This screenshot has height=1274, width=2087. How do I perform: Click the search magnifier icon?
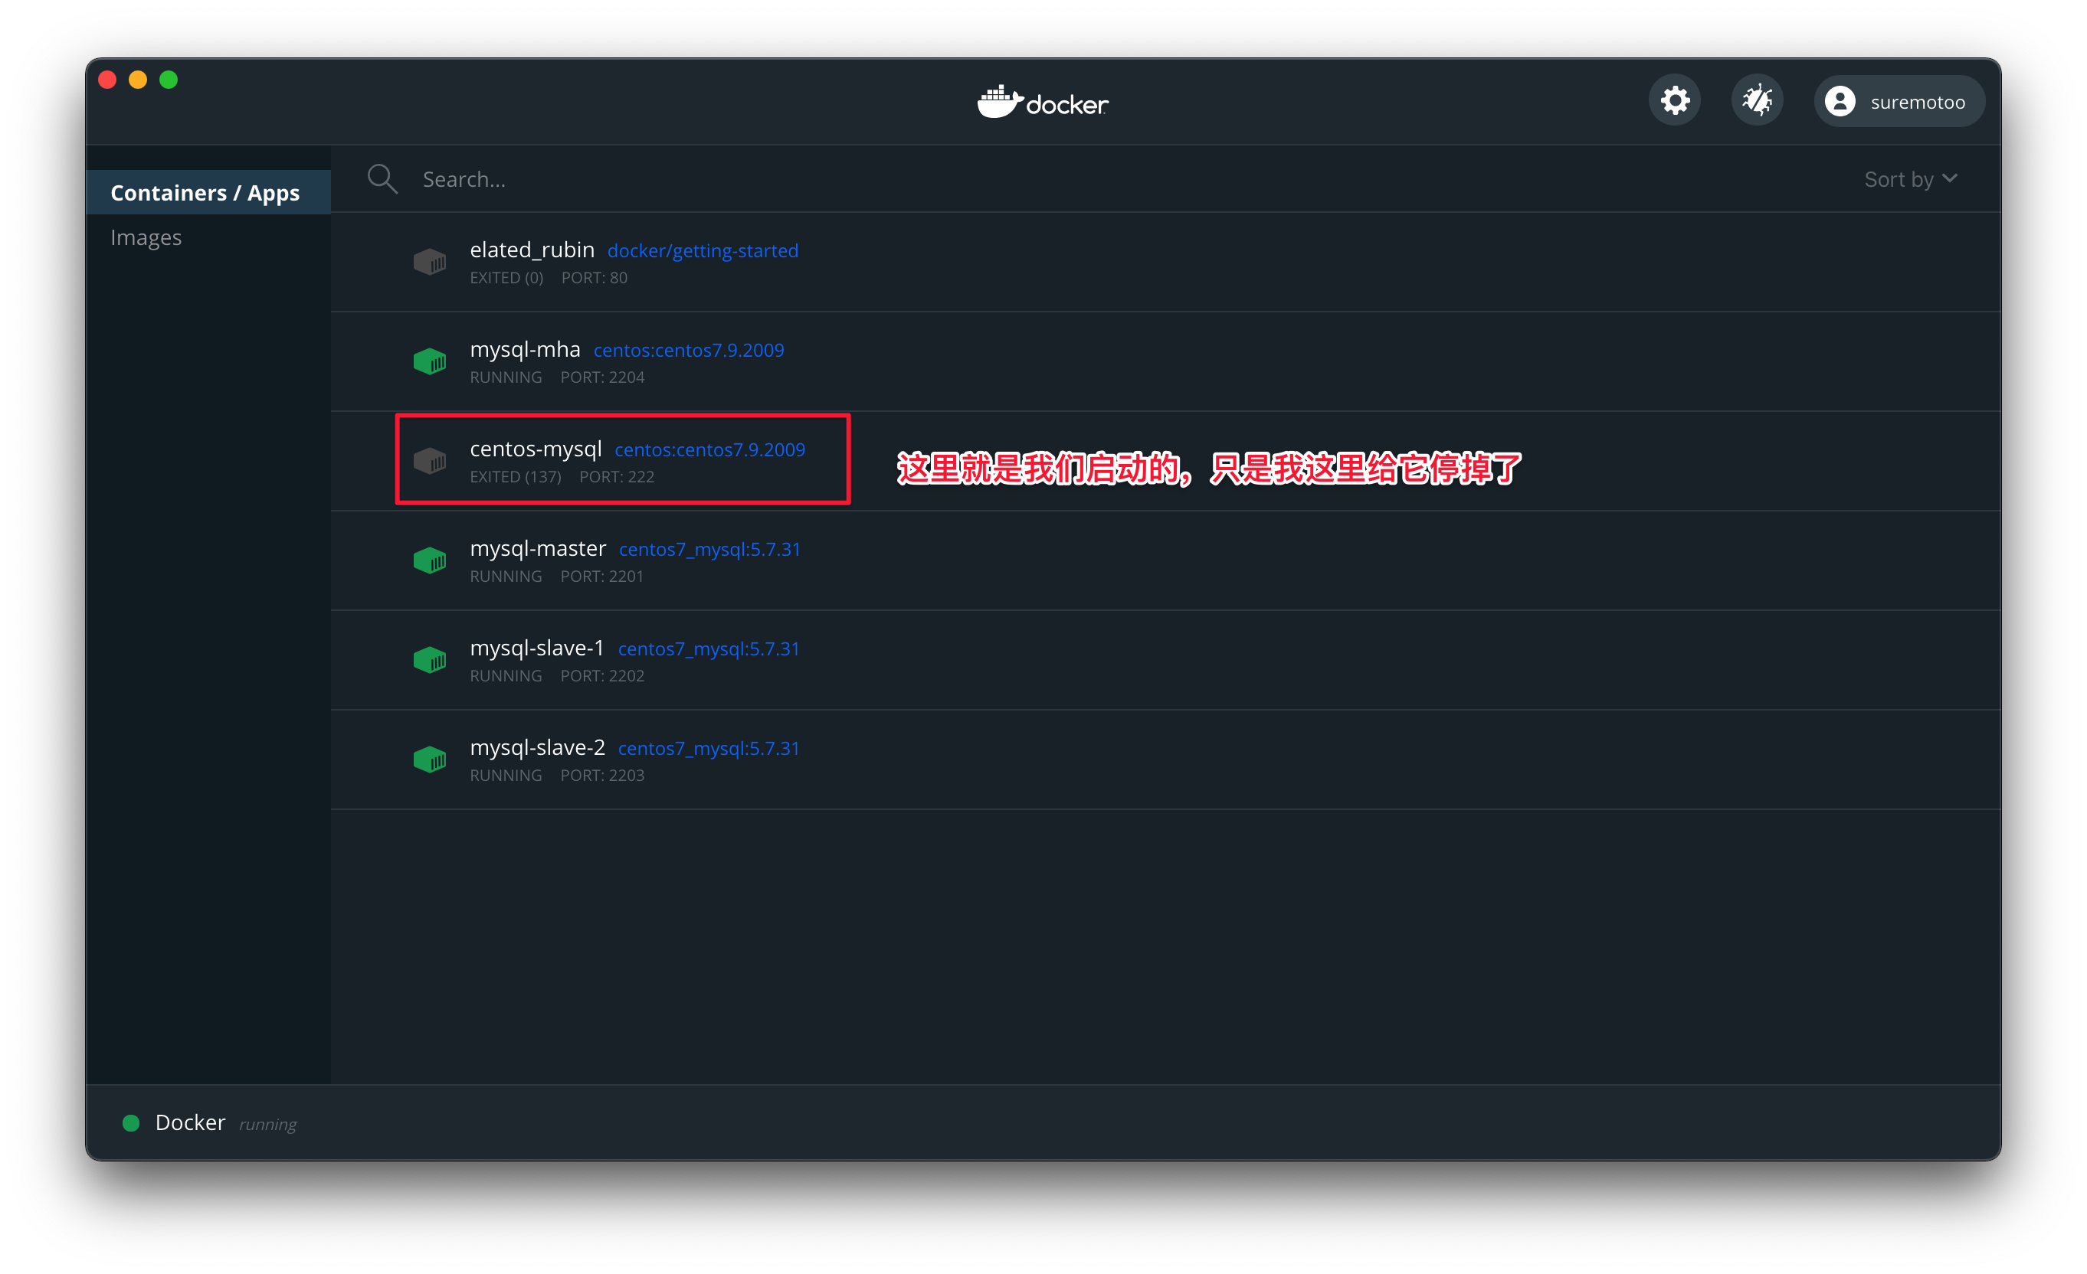(x=382, y=178)
